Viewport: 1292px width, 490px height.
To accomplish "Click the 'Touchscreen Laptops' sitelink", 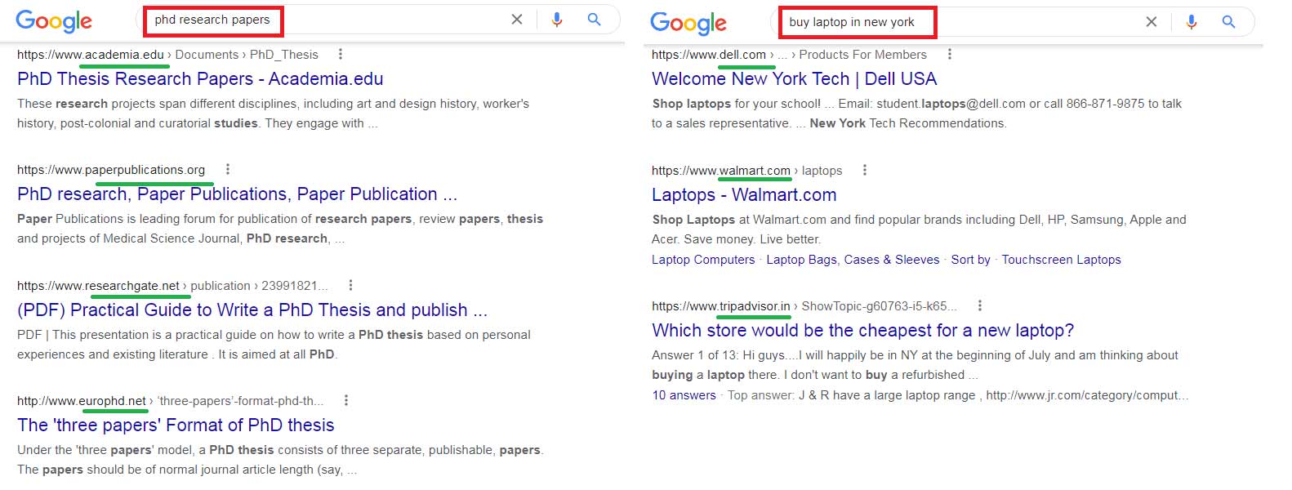I will tap(1061, 260).
